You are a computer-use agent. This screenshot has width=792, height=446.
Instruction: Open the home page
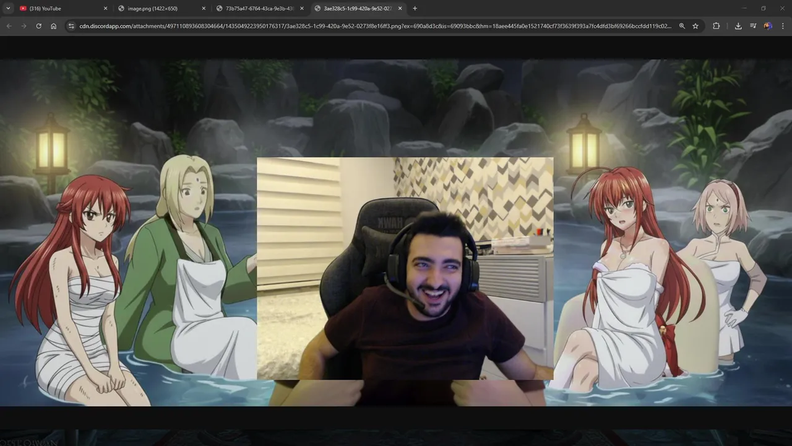click(54, 26)
